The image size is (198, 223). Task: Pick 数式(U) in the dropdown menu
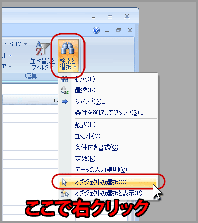click(x=107, y=125)
